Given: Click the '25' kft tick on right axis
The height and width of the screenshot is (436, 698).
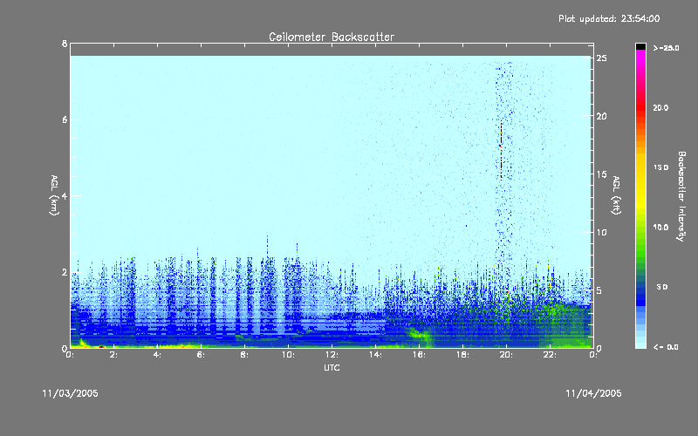Looking at the screenshot, I should pos(601,58).
